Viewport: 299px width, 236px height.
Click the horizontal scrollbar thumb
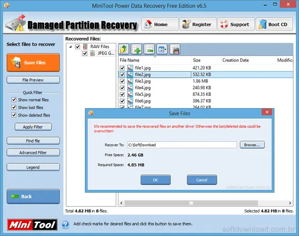(191, 203)
